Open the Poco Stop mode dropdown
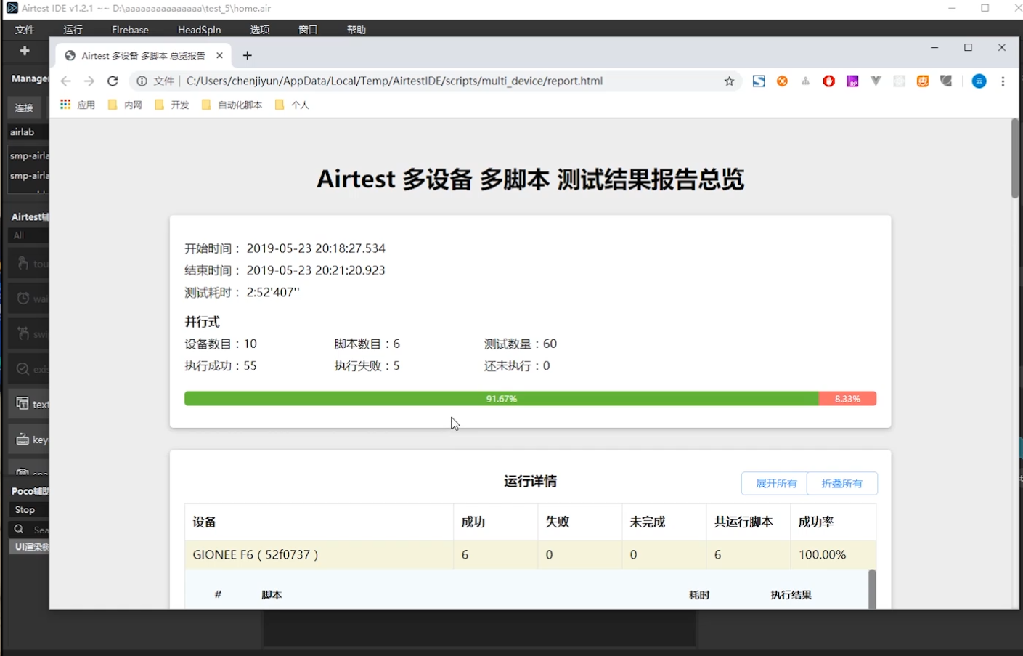 (x=28, y=510)
